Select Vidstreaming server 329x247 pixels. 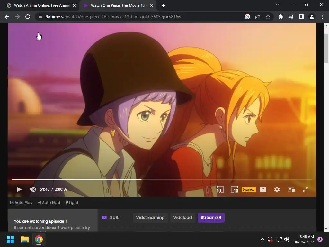pyautogui.click(x=150, y=218)
